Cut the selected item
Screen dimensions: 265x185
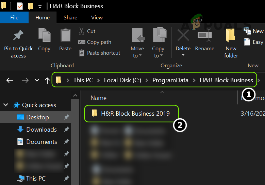[x=87, y=31]
